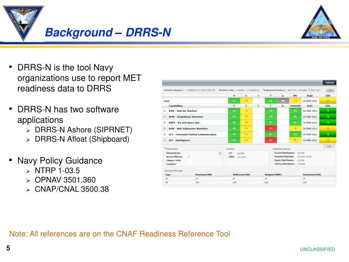The height and width of the screenshot is (262, 349).
Task: Expand the AAW - Anti-Air Warfare row
Action: (x=165, y=111)
